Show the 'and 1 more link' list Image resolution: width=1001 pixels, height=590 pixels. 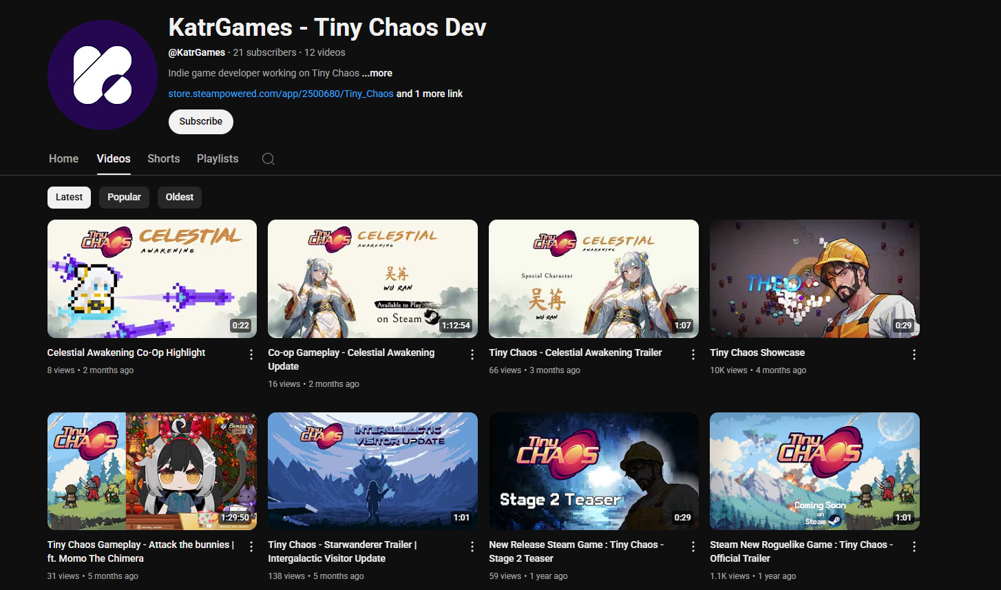[430, 94]
